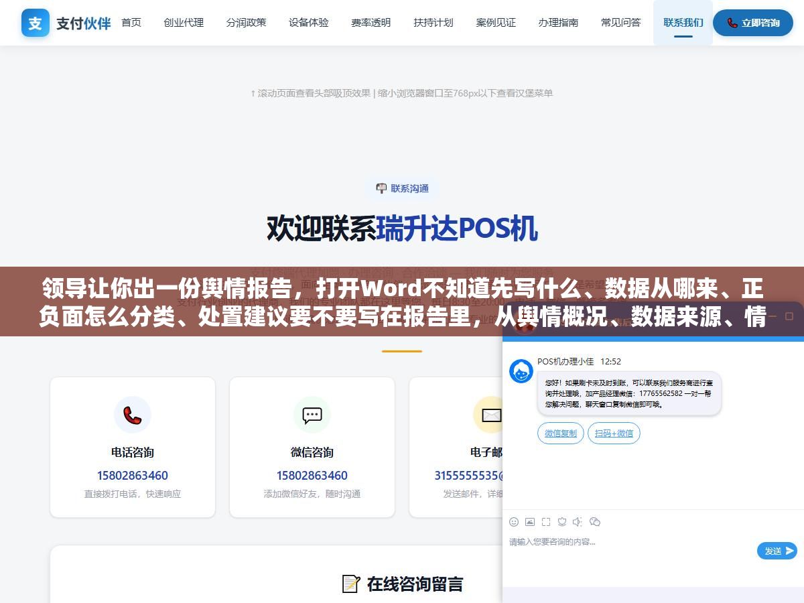Click the phone icon on 电话咨询 card

click(x=133, y=415)
